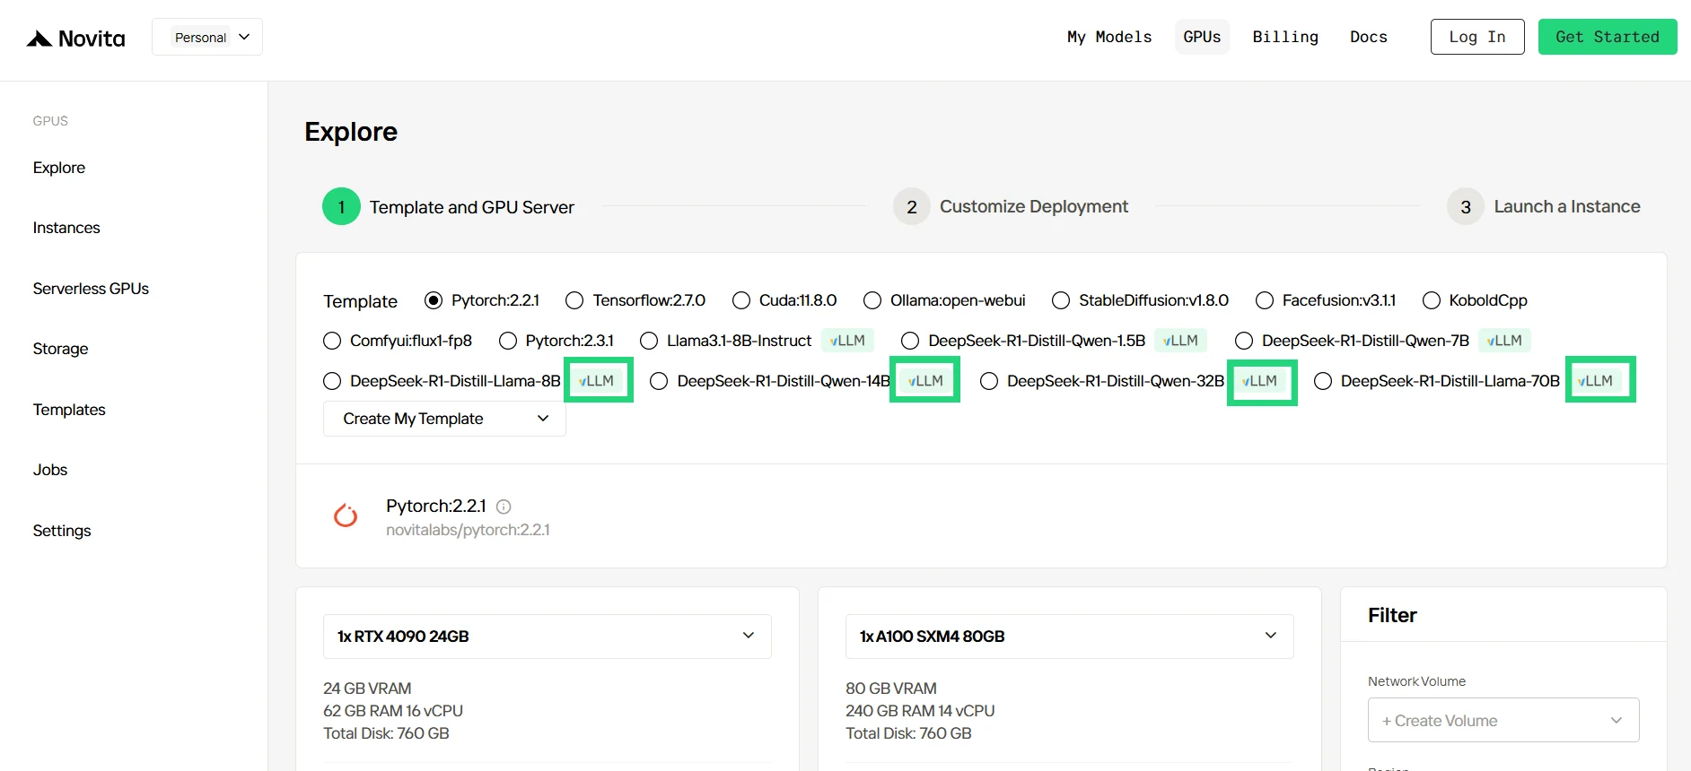1691x771 pixels.
Task: Open Docs in top navigation
Action: (1369, 37)
